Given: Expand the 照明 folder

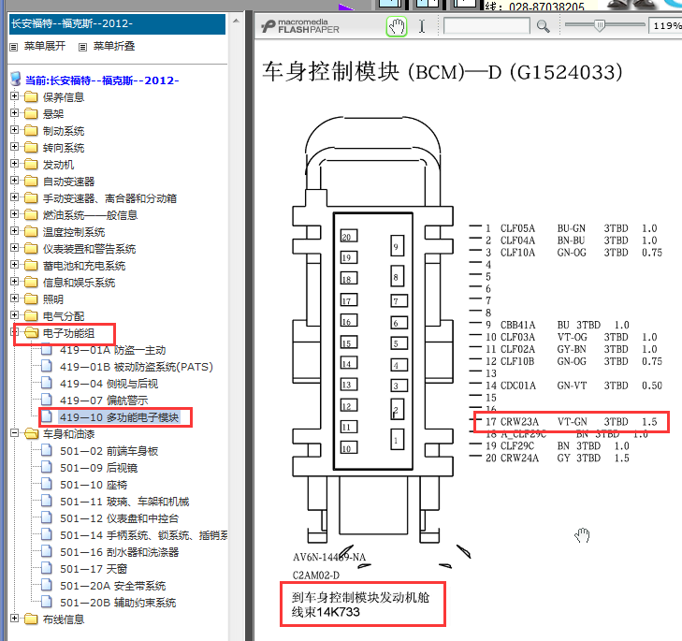Looking at the screenshot, I should click(14, 299).
